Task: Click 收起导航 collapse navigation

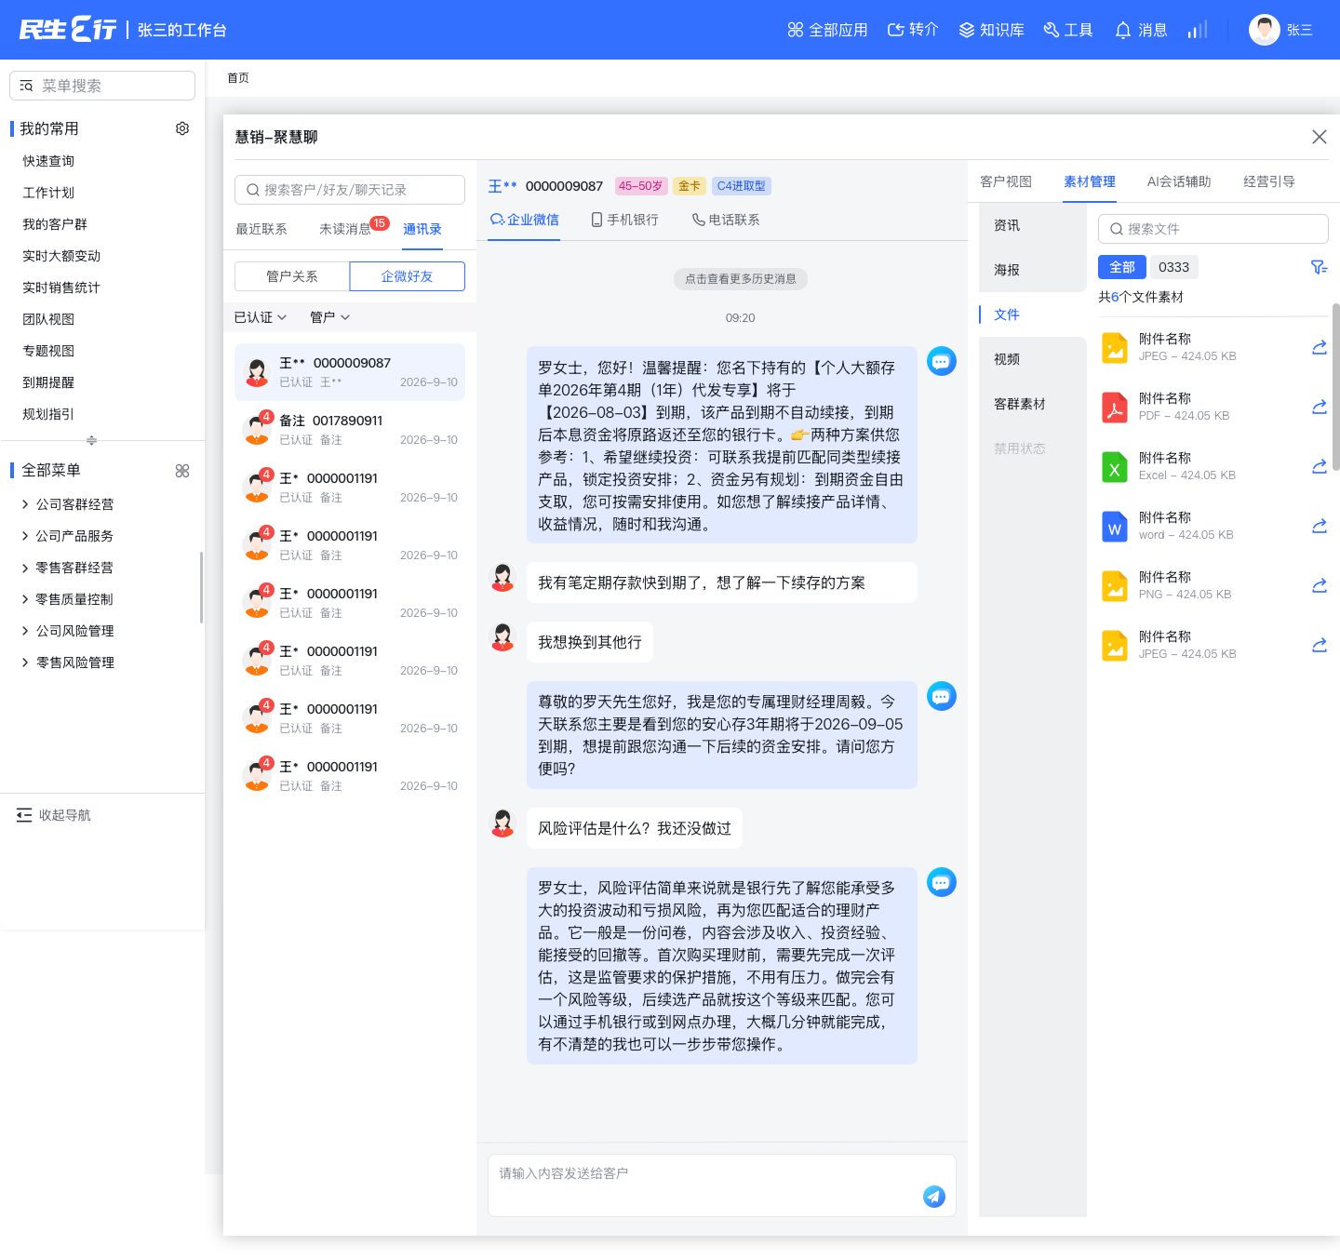Action: pyautogui.click(x=54, y=815)
